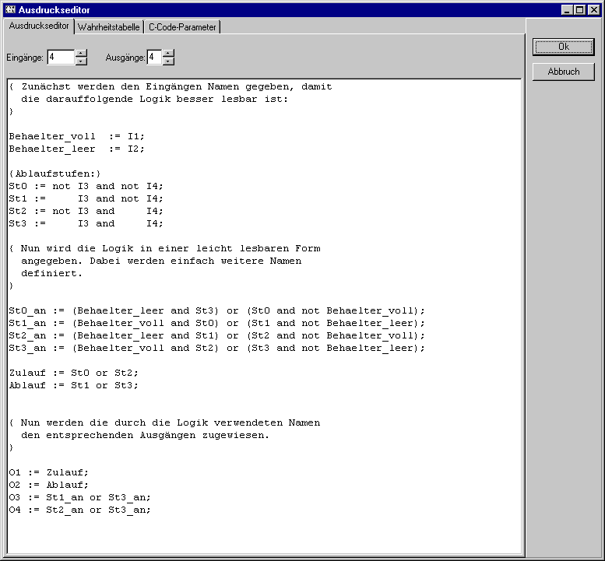The image size is (605, 561).
Task: Click the comment line 'die darauffolgende Logik besser lesbar ist:'
Action: (155, 99)
